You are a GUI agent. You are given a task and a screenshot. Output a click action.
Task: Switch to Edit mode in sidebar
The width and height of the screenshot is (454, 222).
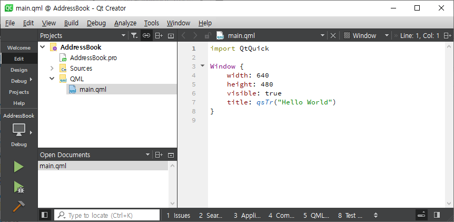click(19, 59)
